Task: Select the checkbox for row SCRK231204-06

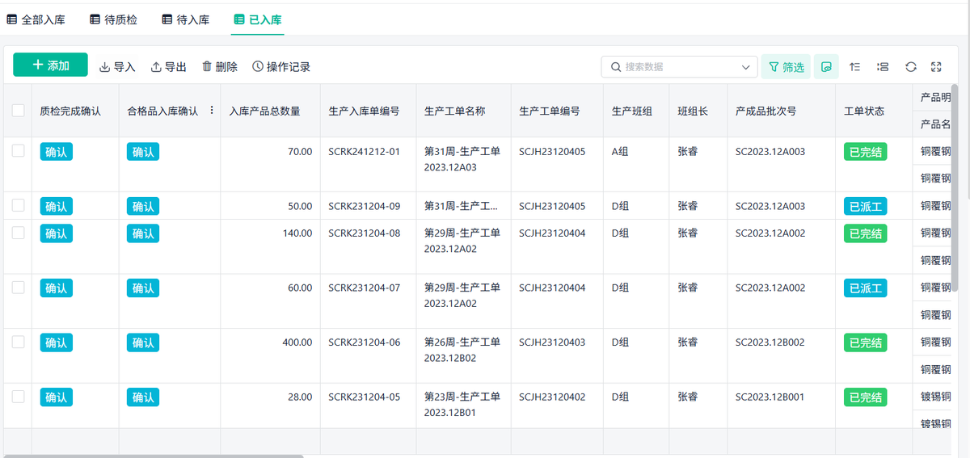Action: click(x=19, y=342)
